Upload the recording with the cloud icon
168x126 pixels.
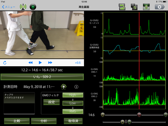[64, 87]
